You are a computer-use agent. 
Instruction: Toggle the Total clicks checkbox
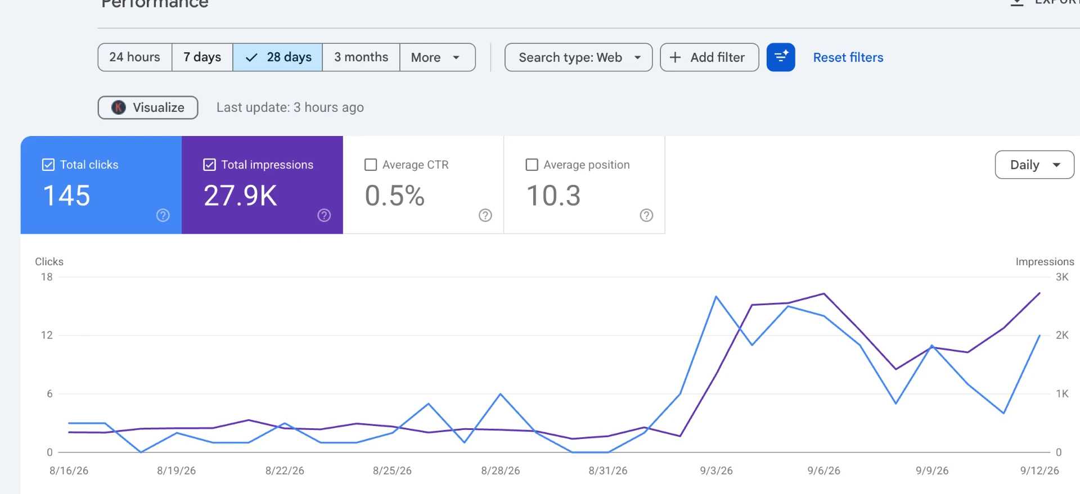pyautogui.click(x=48, y=165)
